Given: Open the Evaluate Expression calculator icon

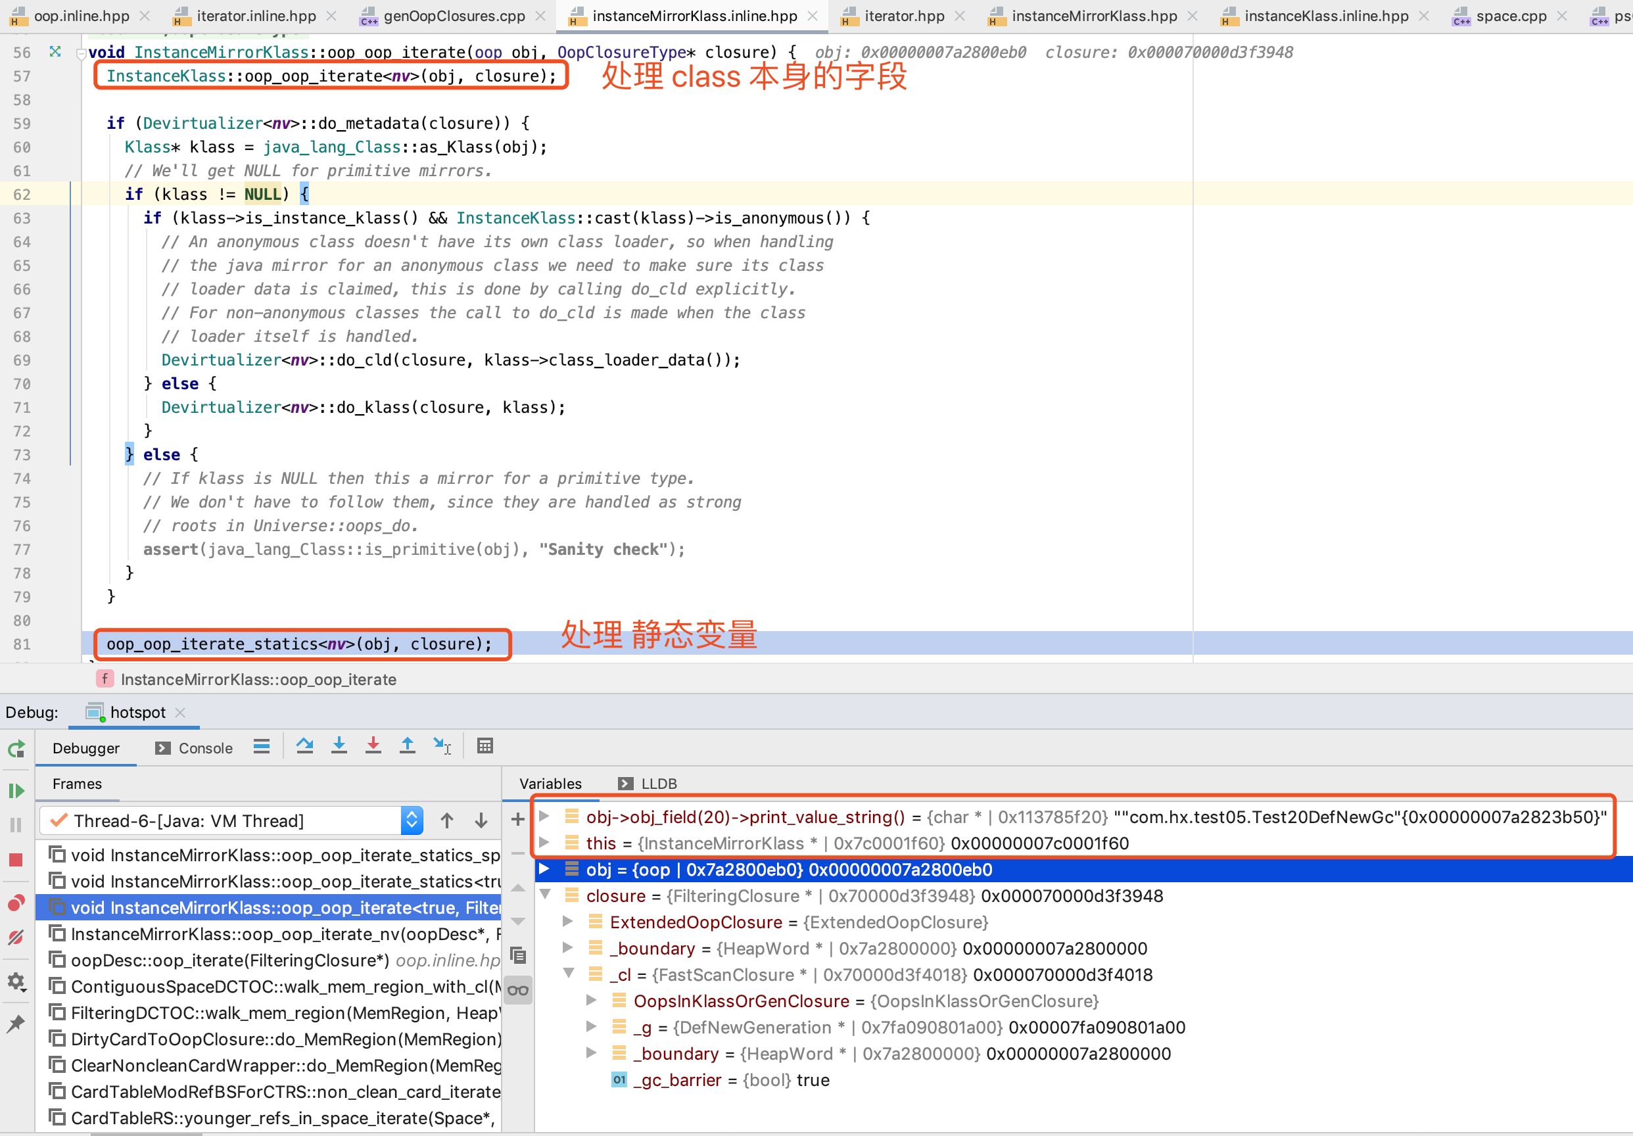Looking at the screenshot, I should click(x=485, y=746).
